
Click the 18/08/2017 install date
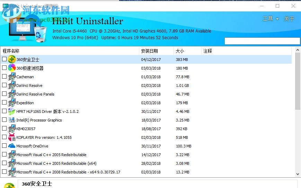tap(151, 129)
